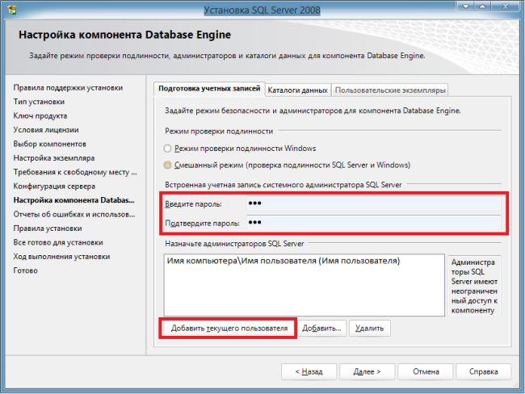The height and width of the screenshot is (394, 525).
Task: Click the Конфигурация сервера step
Action: pos(54,187)
